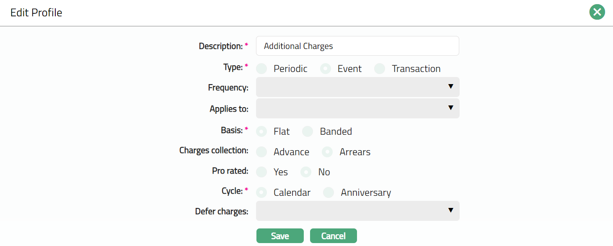Set Cycle to Anniversary
The width and height of the screenshot is (613, 246).
click(328, 192)
